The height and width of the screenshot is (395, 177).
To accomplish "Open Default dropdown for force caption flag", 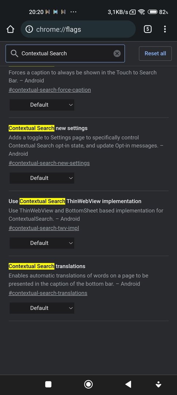I will pos(42,105).
